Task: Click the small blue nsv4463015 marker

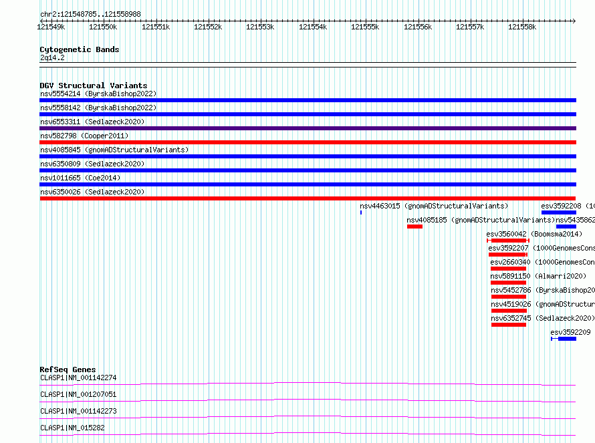Action: (x=361, y=212)
